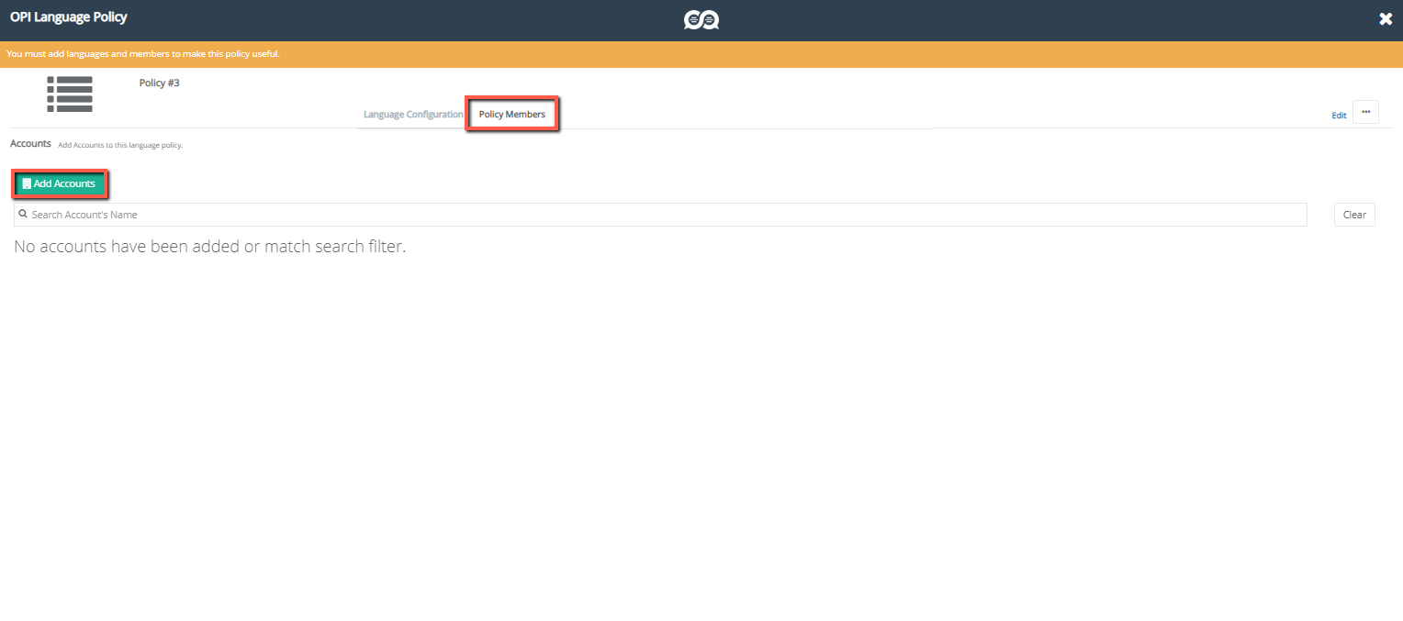1403x621 pixels.
Task: Open the ellipsis more options menu
Action: coord(1365,112)
